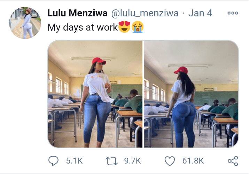Click the heart-eyes emoji in tweet
Image resolution: width=249 pixels, height=174 pixels.
tap(125, 27)
